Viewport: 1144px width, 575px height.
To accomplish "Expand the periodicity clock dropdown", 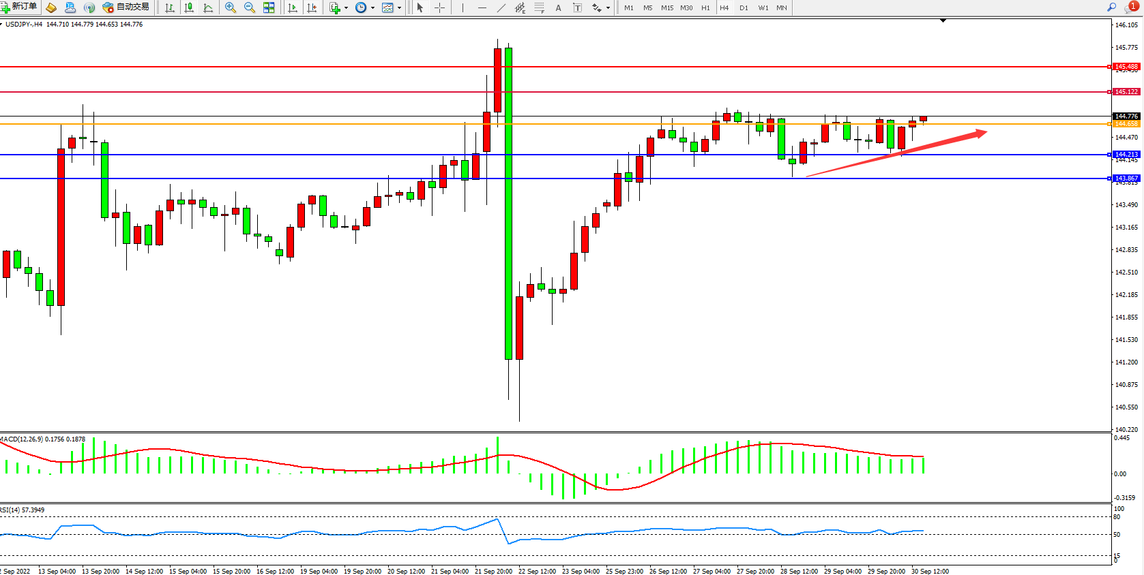I will [x=372, y=8].
